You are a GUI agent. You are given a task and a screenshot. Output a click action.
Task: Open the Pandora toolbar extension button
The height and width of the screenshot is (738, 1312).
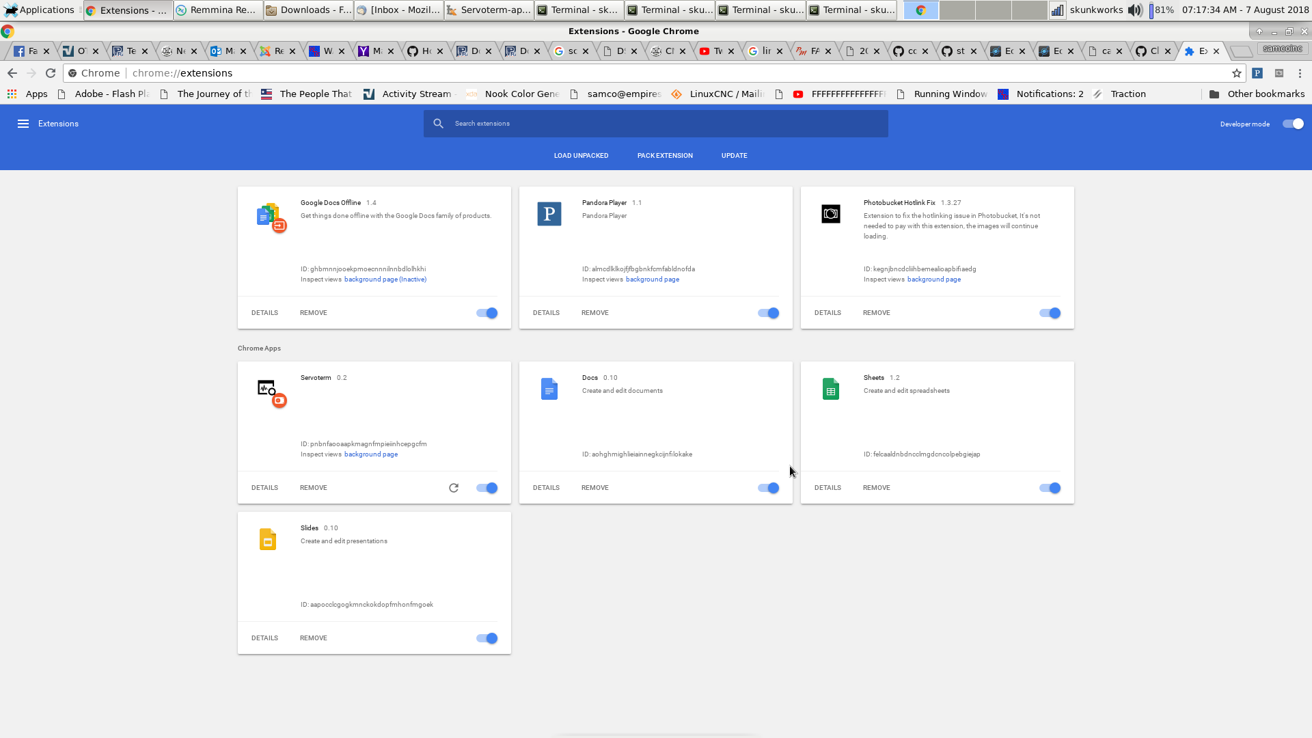tap(1257, 73)
